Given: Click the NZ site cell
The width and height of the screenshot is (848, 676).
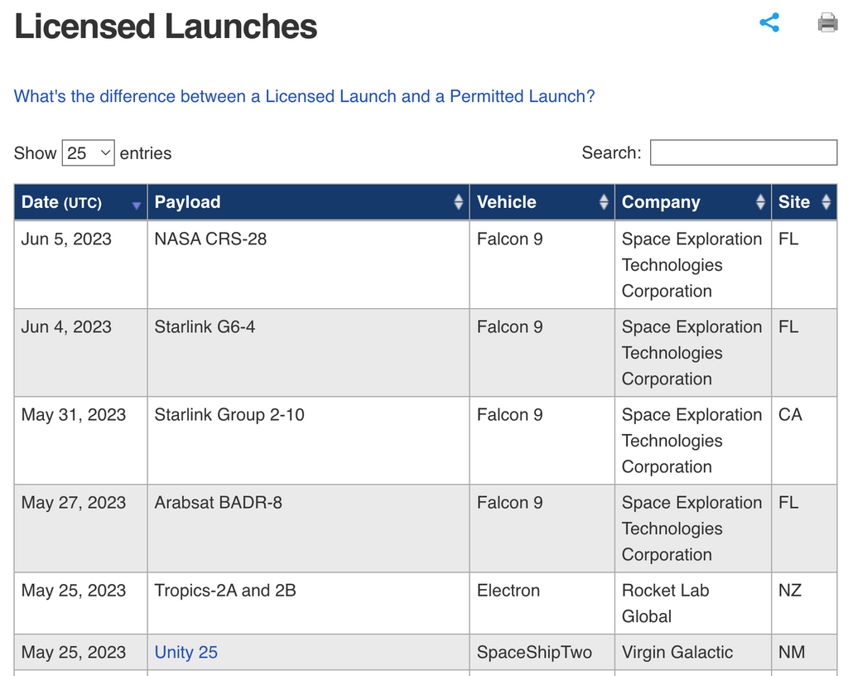Looking at the screenshot, I should click(x=804, y=604).
